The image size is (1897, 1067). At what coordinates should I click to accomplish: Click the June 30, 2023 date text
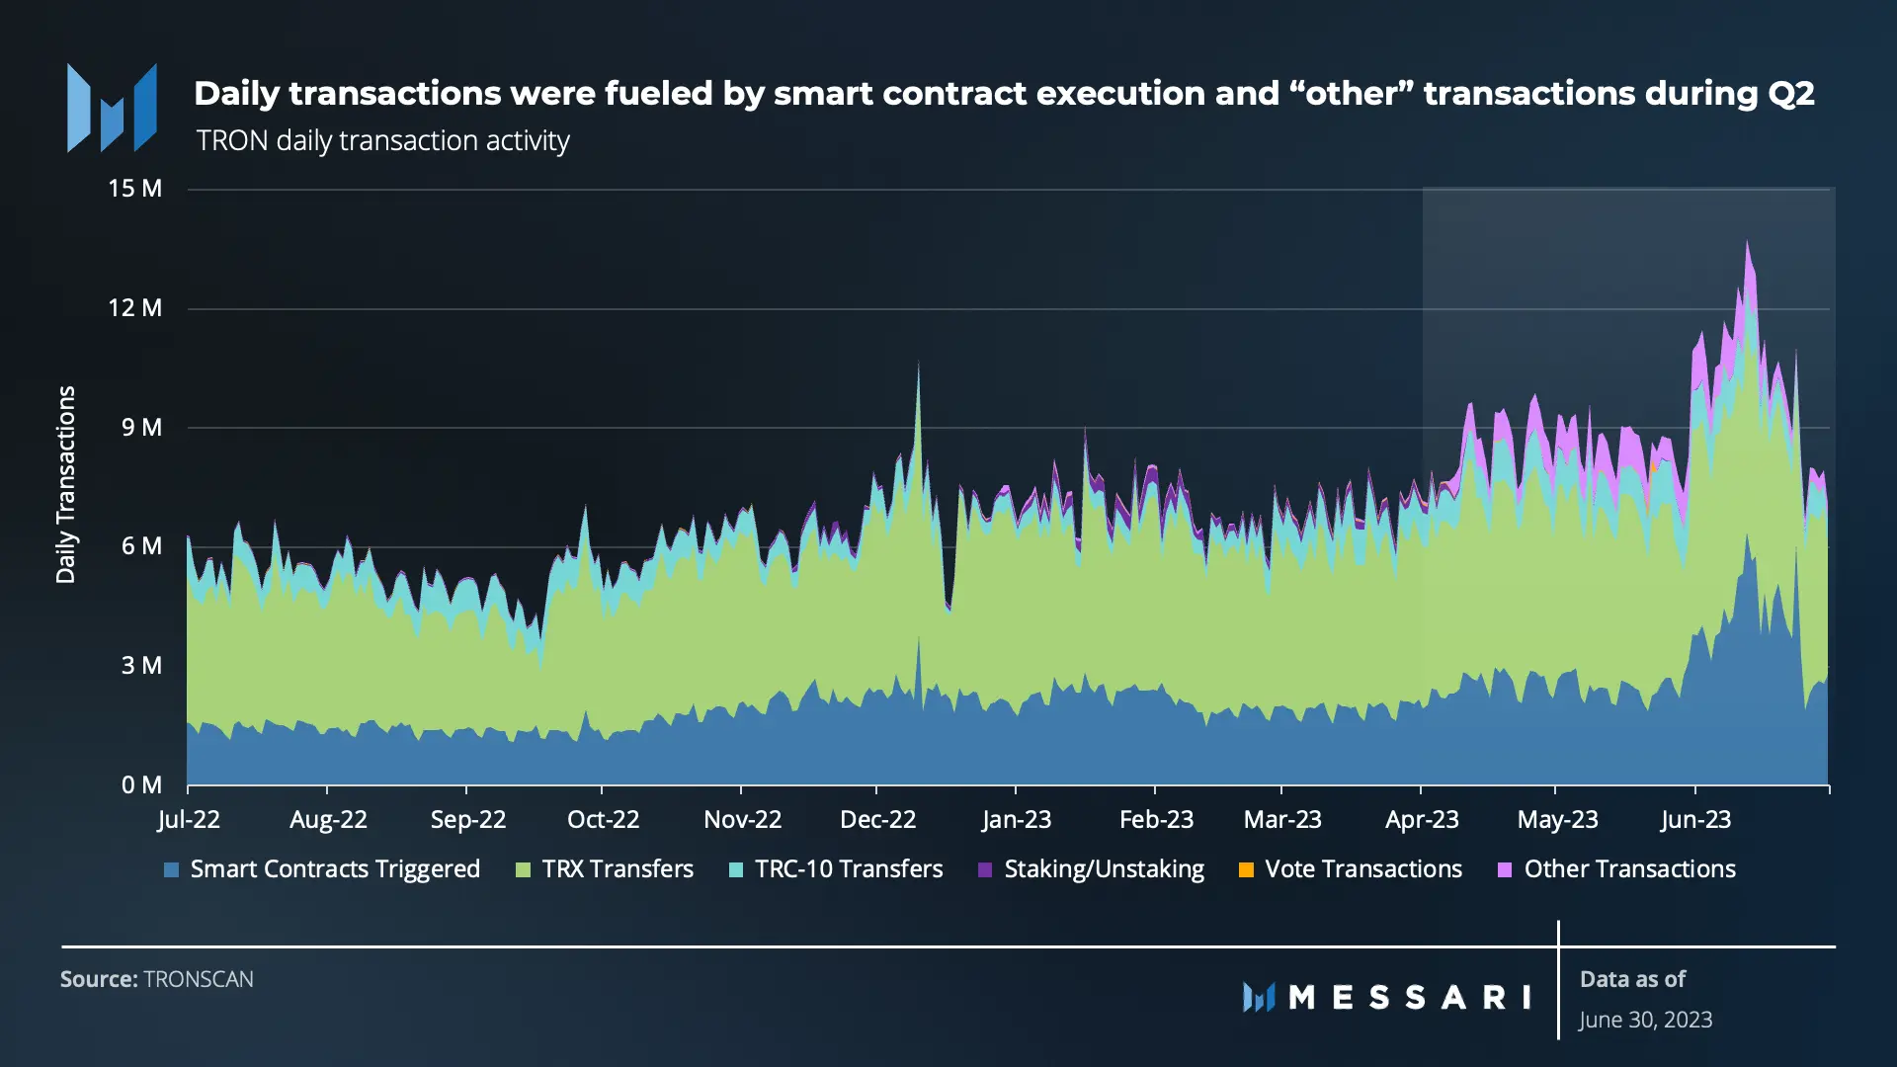[1645, 1020]
